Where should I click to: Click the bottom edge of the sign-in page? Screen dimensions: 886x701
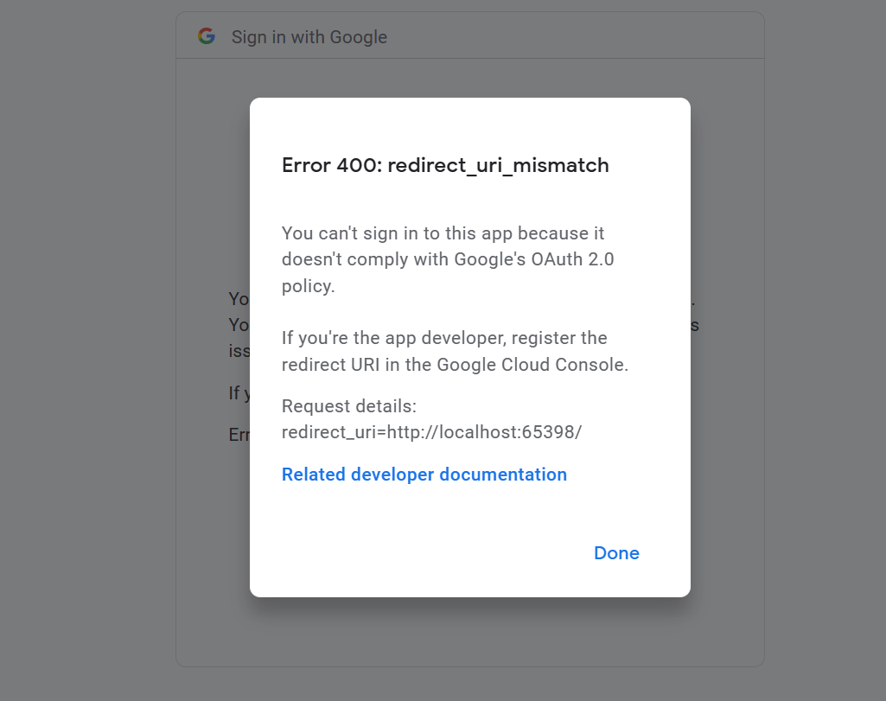[x=469, y=664]
